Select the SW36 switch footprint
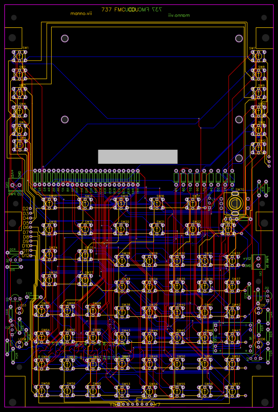The height and width of the screenshot is (412, 278). (x=205, y=286)
